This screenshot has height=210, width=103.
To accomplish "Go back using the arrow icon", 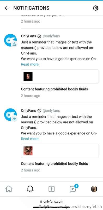I will point(7,8).
